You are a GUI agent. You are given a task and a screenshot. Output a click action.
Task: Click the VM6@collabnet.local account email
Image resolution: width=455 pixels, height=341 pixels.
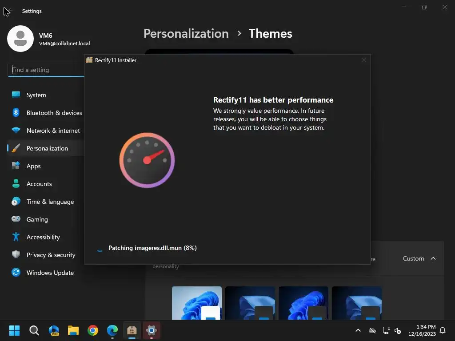(x=64, y=44)
